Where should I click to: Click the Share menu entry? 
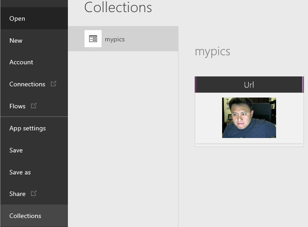tap(17, 194)
